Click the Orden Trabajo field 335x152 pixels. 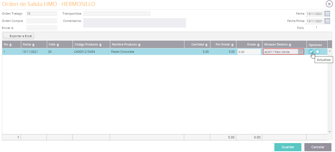click(x=42, y=13)
